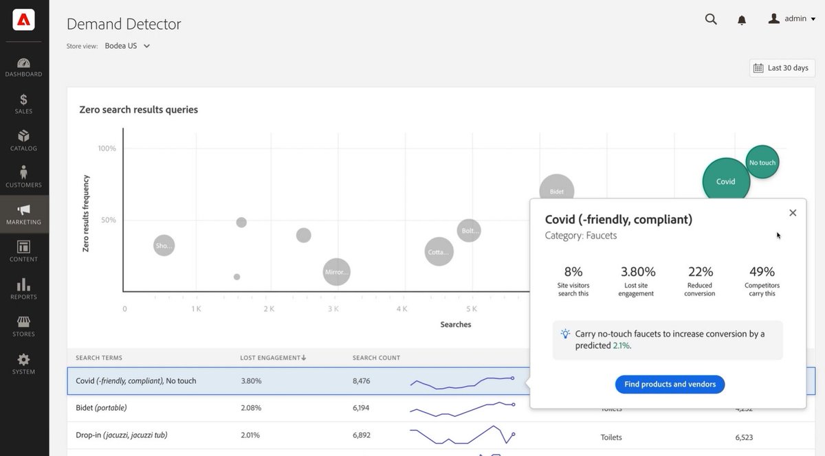Select the Sho bubble in chart
This screenshot has width=825, height=456.
164,245
